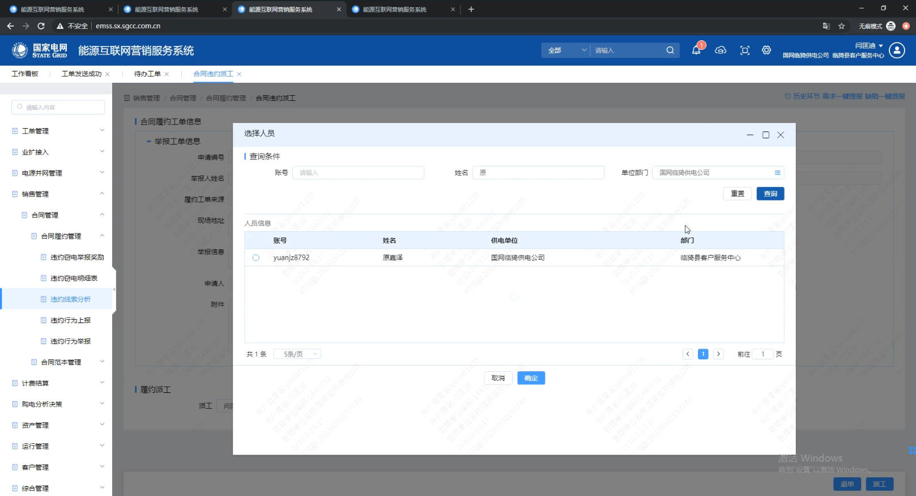Click the 重置 button
The height and width of the screenshot is (496, 916).
(737, 194)
